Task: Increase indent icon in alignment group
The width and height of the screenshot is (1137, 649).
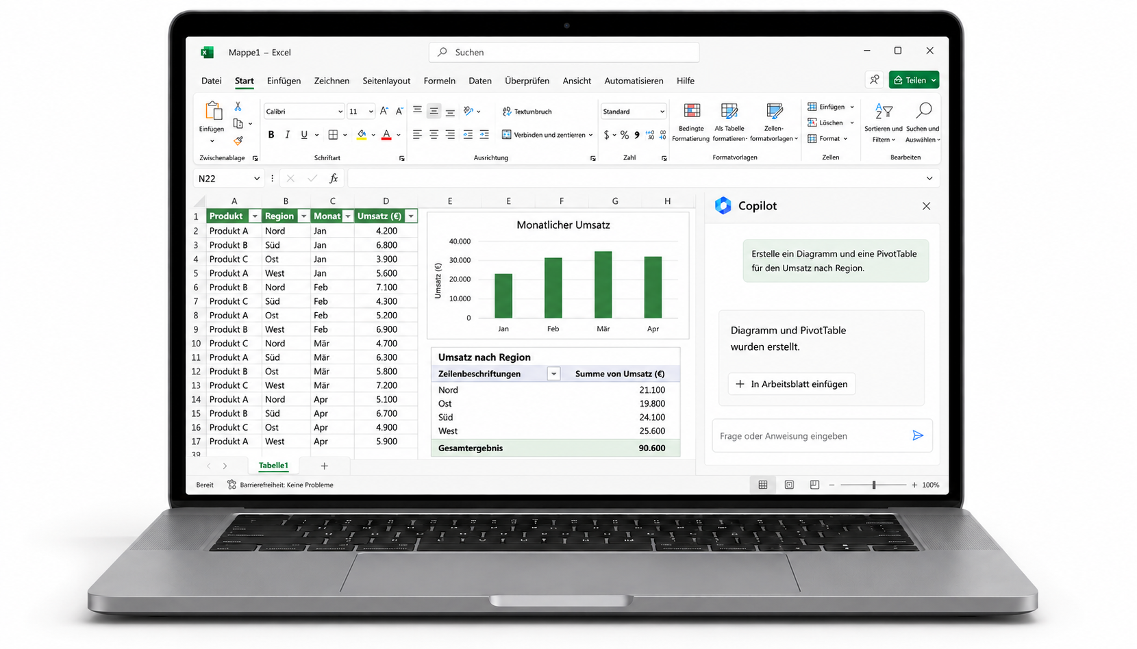Action: coord(484,135)
